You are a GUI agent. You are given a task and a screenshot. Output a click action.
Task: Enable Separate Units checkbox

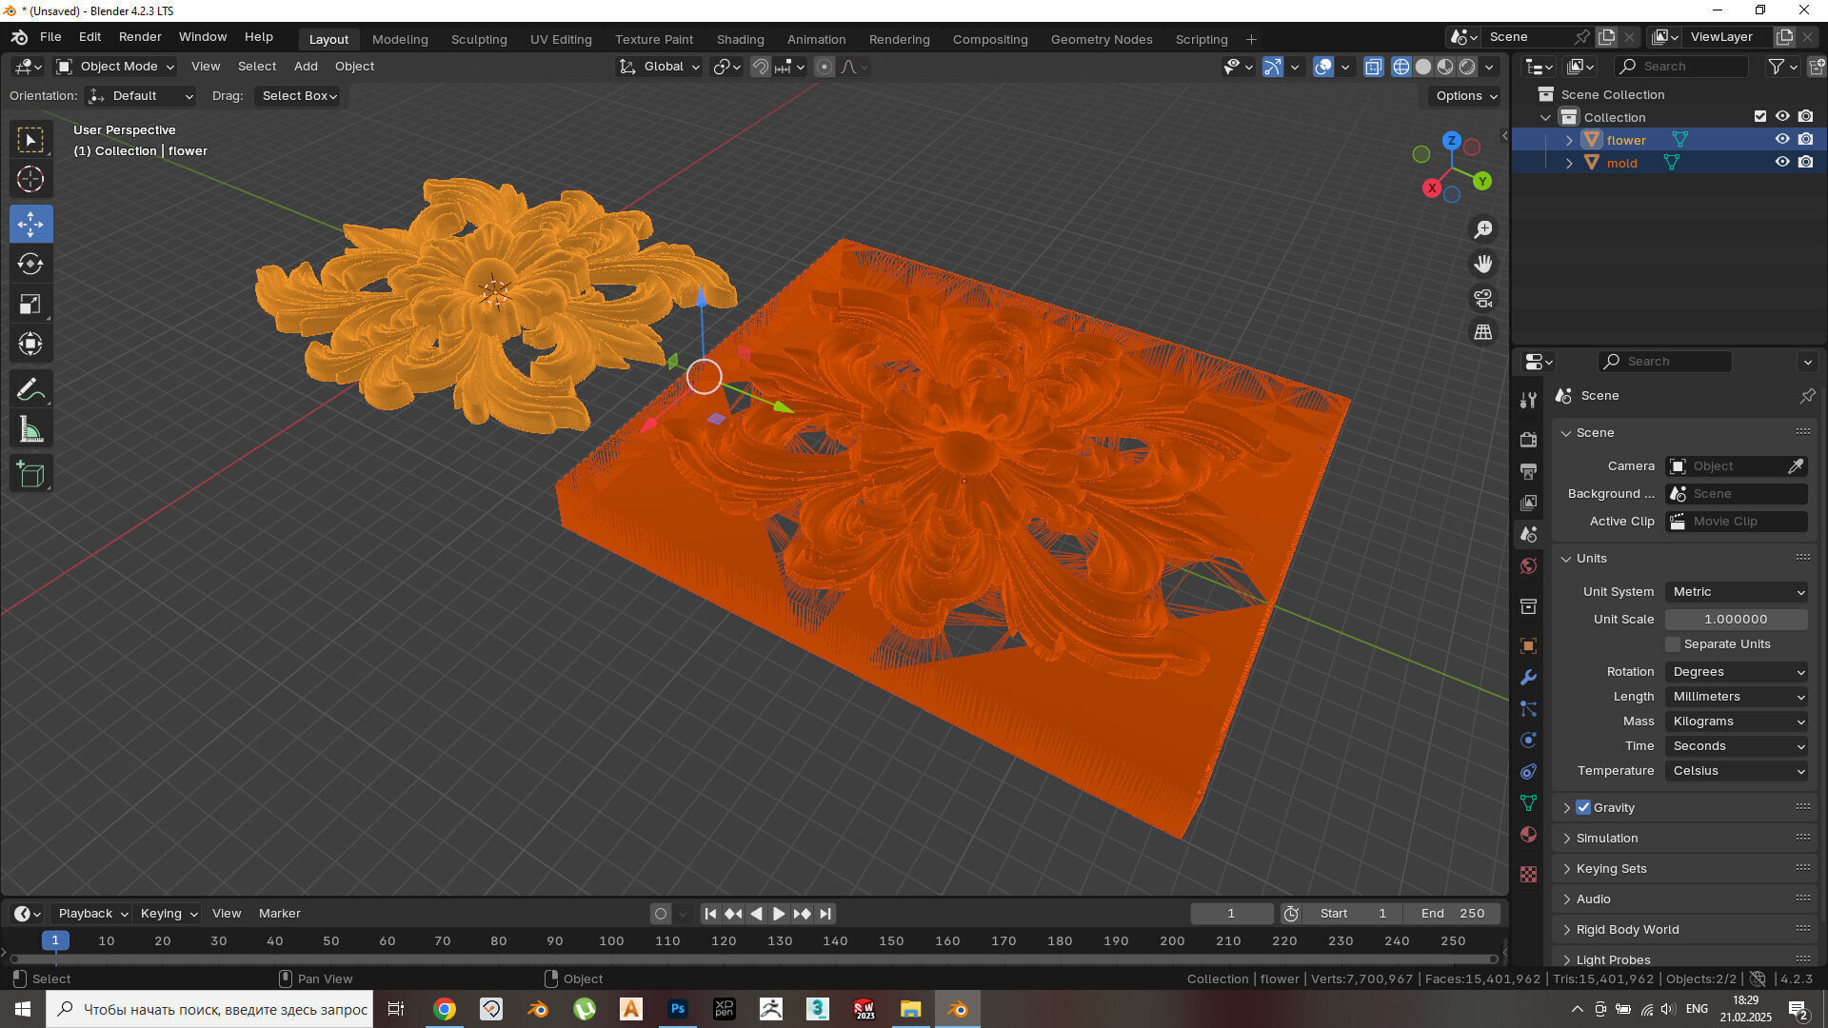click(1673, 644)
